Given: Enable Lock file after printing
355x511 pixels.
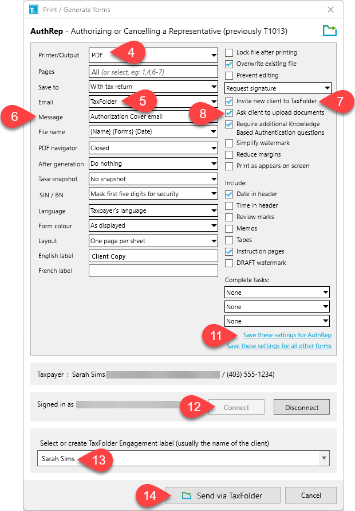Looking at the screenshot, I should pyautogui.click(x=229, y=52).
